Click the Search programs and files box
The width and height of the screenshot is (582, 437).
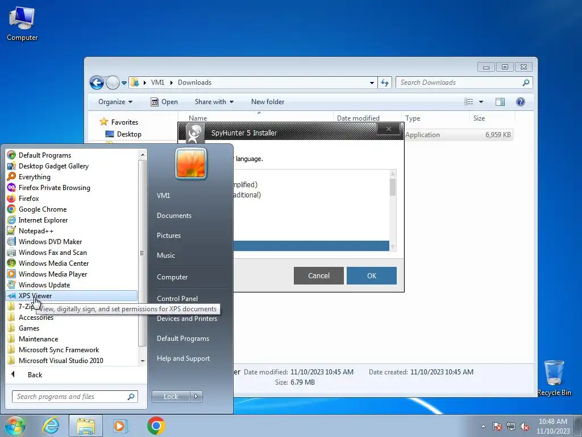click(74, 397)
